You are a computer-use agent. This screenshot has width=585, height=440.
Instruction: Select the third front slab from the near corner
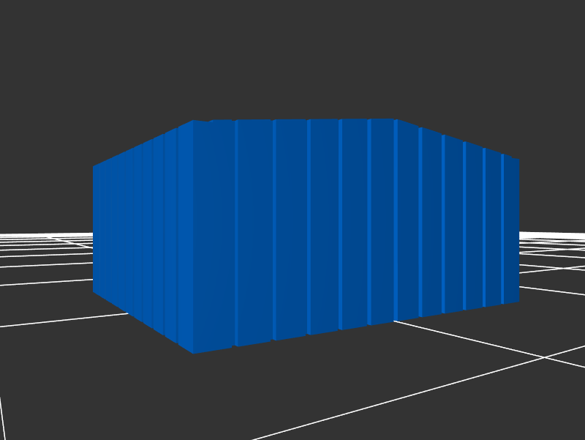[x=291, y=230]
